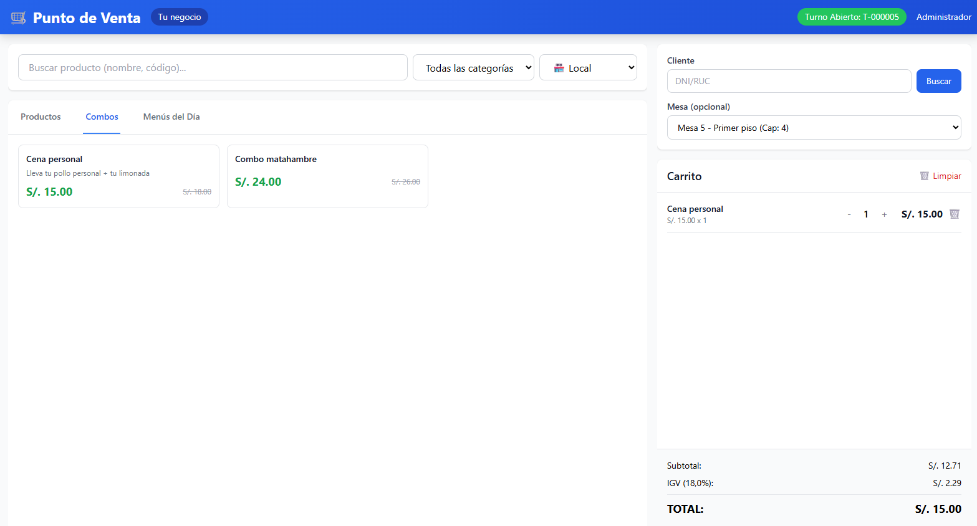Click the Tu negocio badge
The height and width of the screenshot is (526, 977).
(x=180, y=17)
